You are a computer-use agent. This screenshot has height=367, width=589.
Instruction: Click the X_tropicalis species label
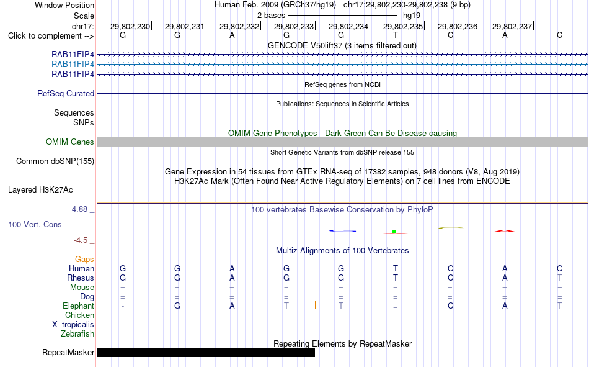pos(73,325)
